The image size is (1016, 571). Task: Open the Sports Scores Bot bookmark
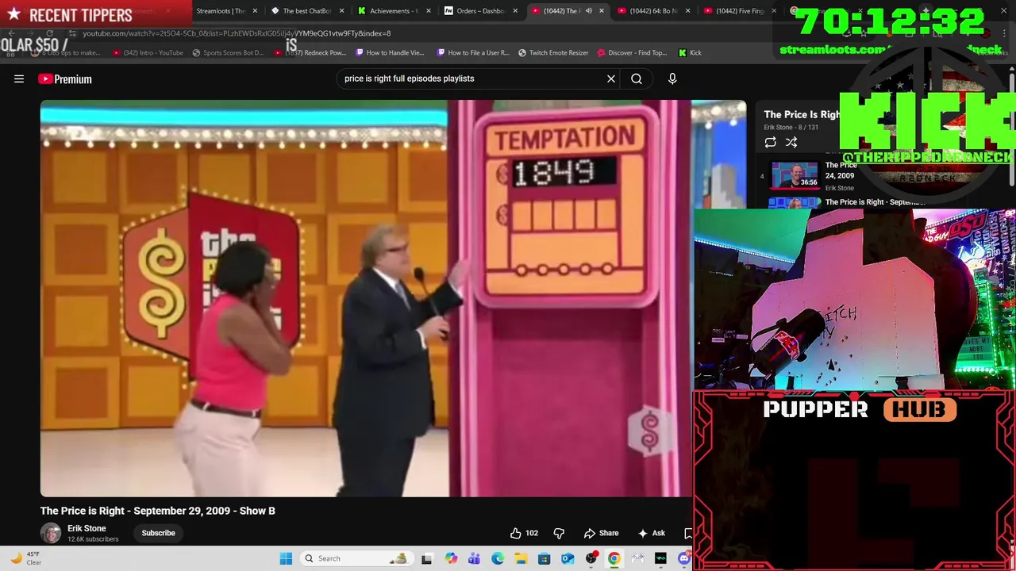click(227, 53)
